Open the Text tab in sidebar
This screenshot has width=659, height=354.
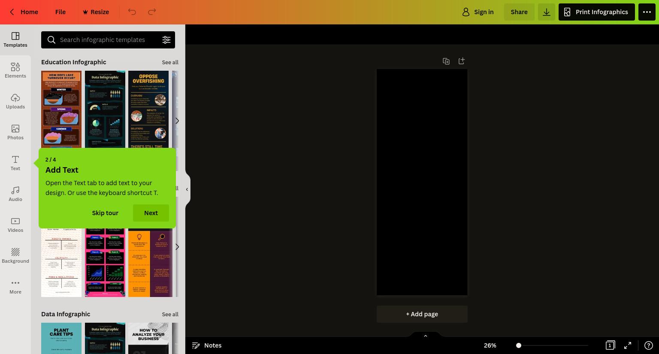[15, 163]
